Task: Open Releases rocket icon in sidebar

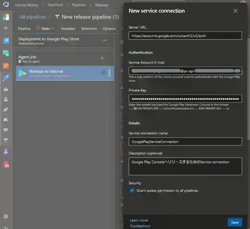Action: [x=6, y=110]
